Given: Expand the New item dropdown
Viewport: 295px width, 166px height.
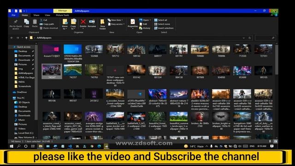Looking at the screenshot, I should tap(115, 20).
